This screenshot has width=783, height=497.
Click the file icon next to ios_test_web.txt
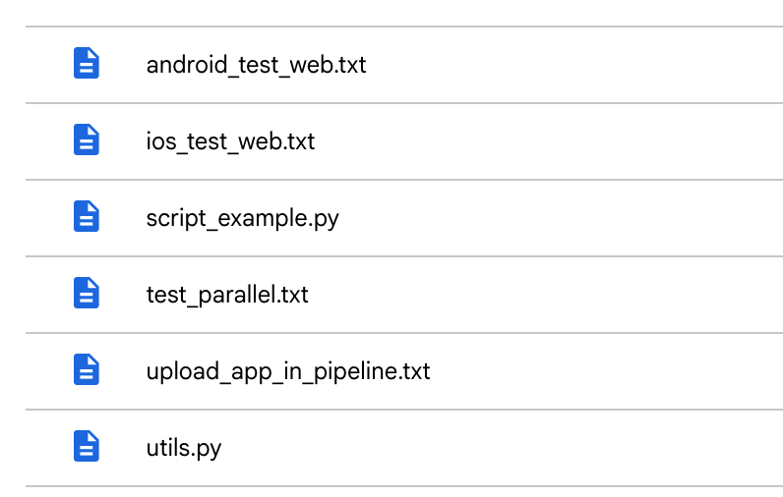click(x=87, y=141)
